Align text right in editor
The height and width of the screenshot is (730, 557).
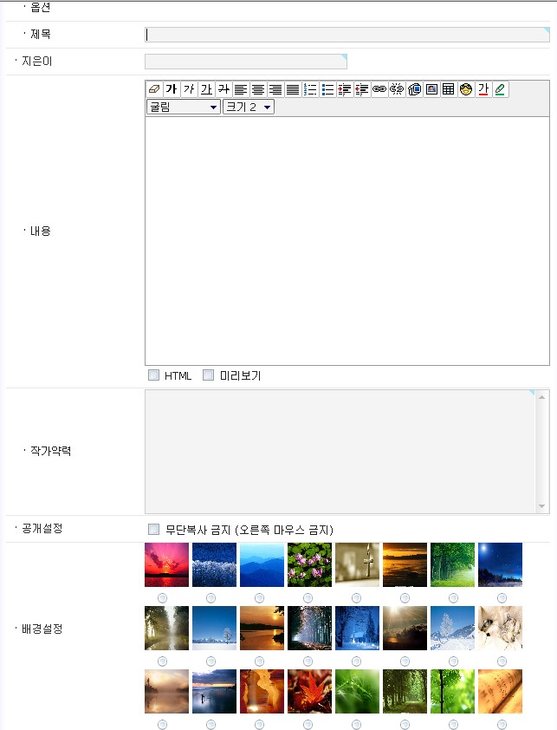coord(275,89)
